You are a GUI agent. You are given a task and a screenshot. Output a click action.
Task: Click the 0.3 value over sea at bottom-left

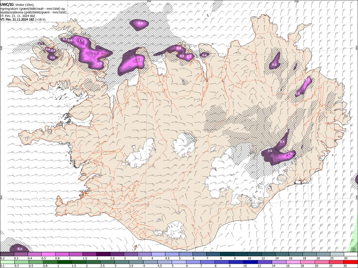pyautogui.click(x=20, y=249)
